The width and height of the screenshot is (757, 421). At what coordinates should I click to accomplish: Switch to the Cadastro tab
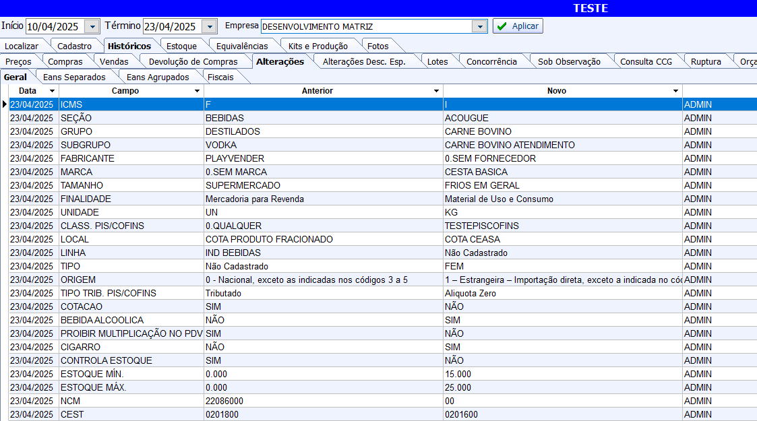[x=74, y=46]
